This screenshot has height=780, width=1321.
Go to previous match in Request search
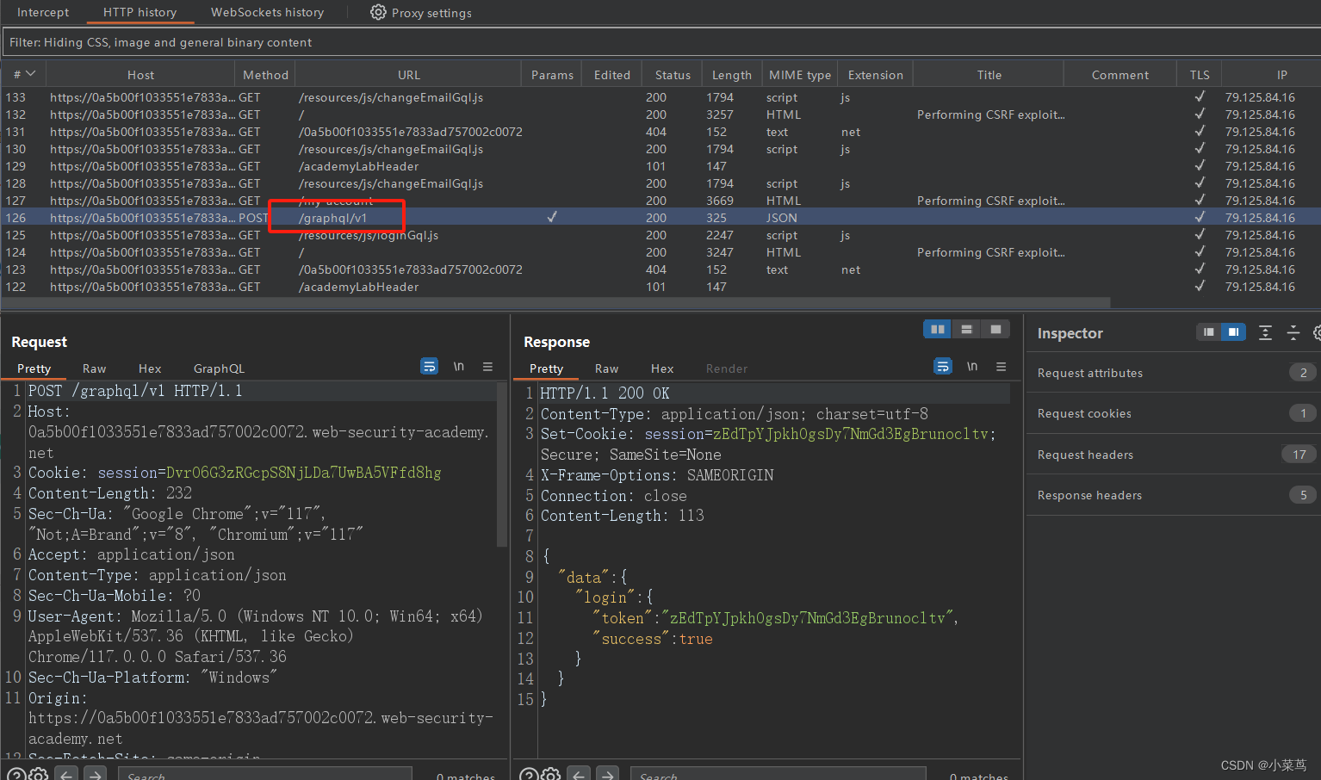pyautogui.click(x=66, y=774)
